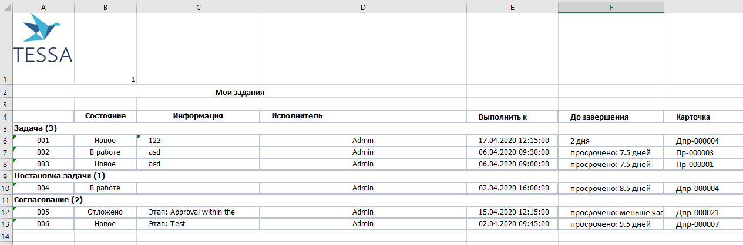Click the 'Отложено' status cell

pos(105,212)
